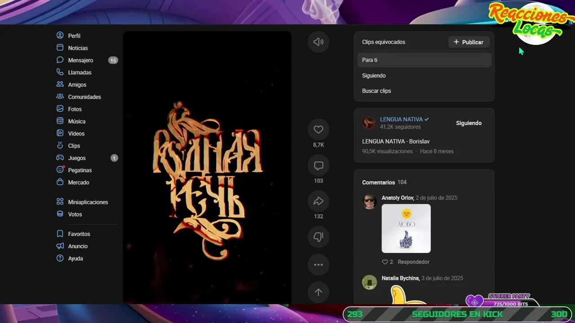The image size is (575, 323).
Task: Mute the clip with speaker button
Action: pos(318,42)
